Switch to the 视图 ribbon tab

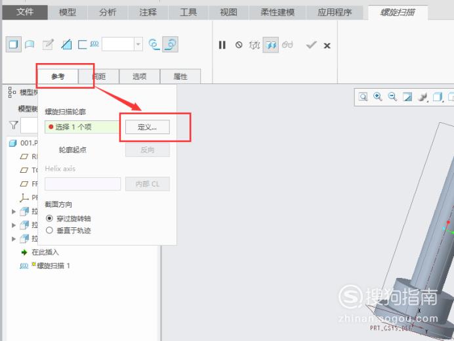point(228,12)
